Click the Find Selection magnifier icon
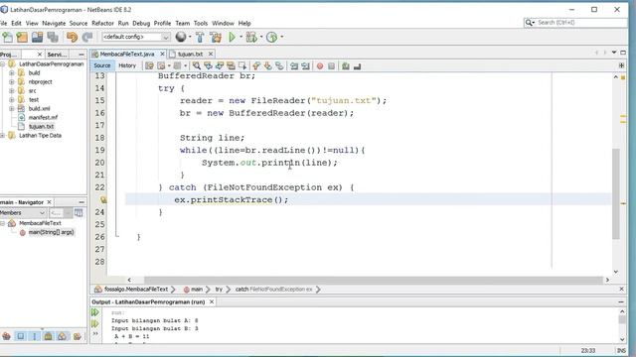The image size is (636, 357). click(197, 66)
